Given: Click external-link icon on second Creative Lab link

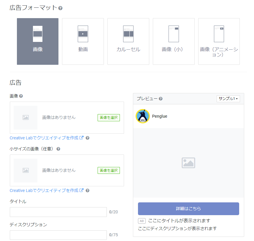Looking at the screenshot, I should click(81, 190).
